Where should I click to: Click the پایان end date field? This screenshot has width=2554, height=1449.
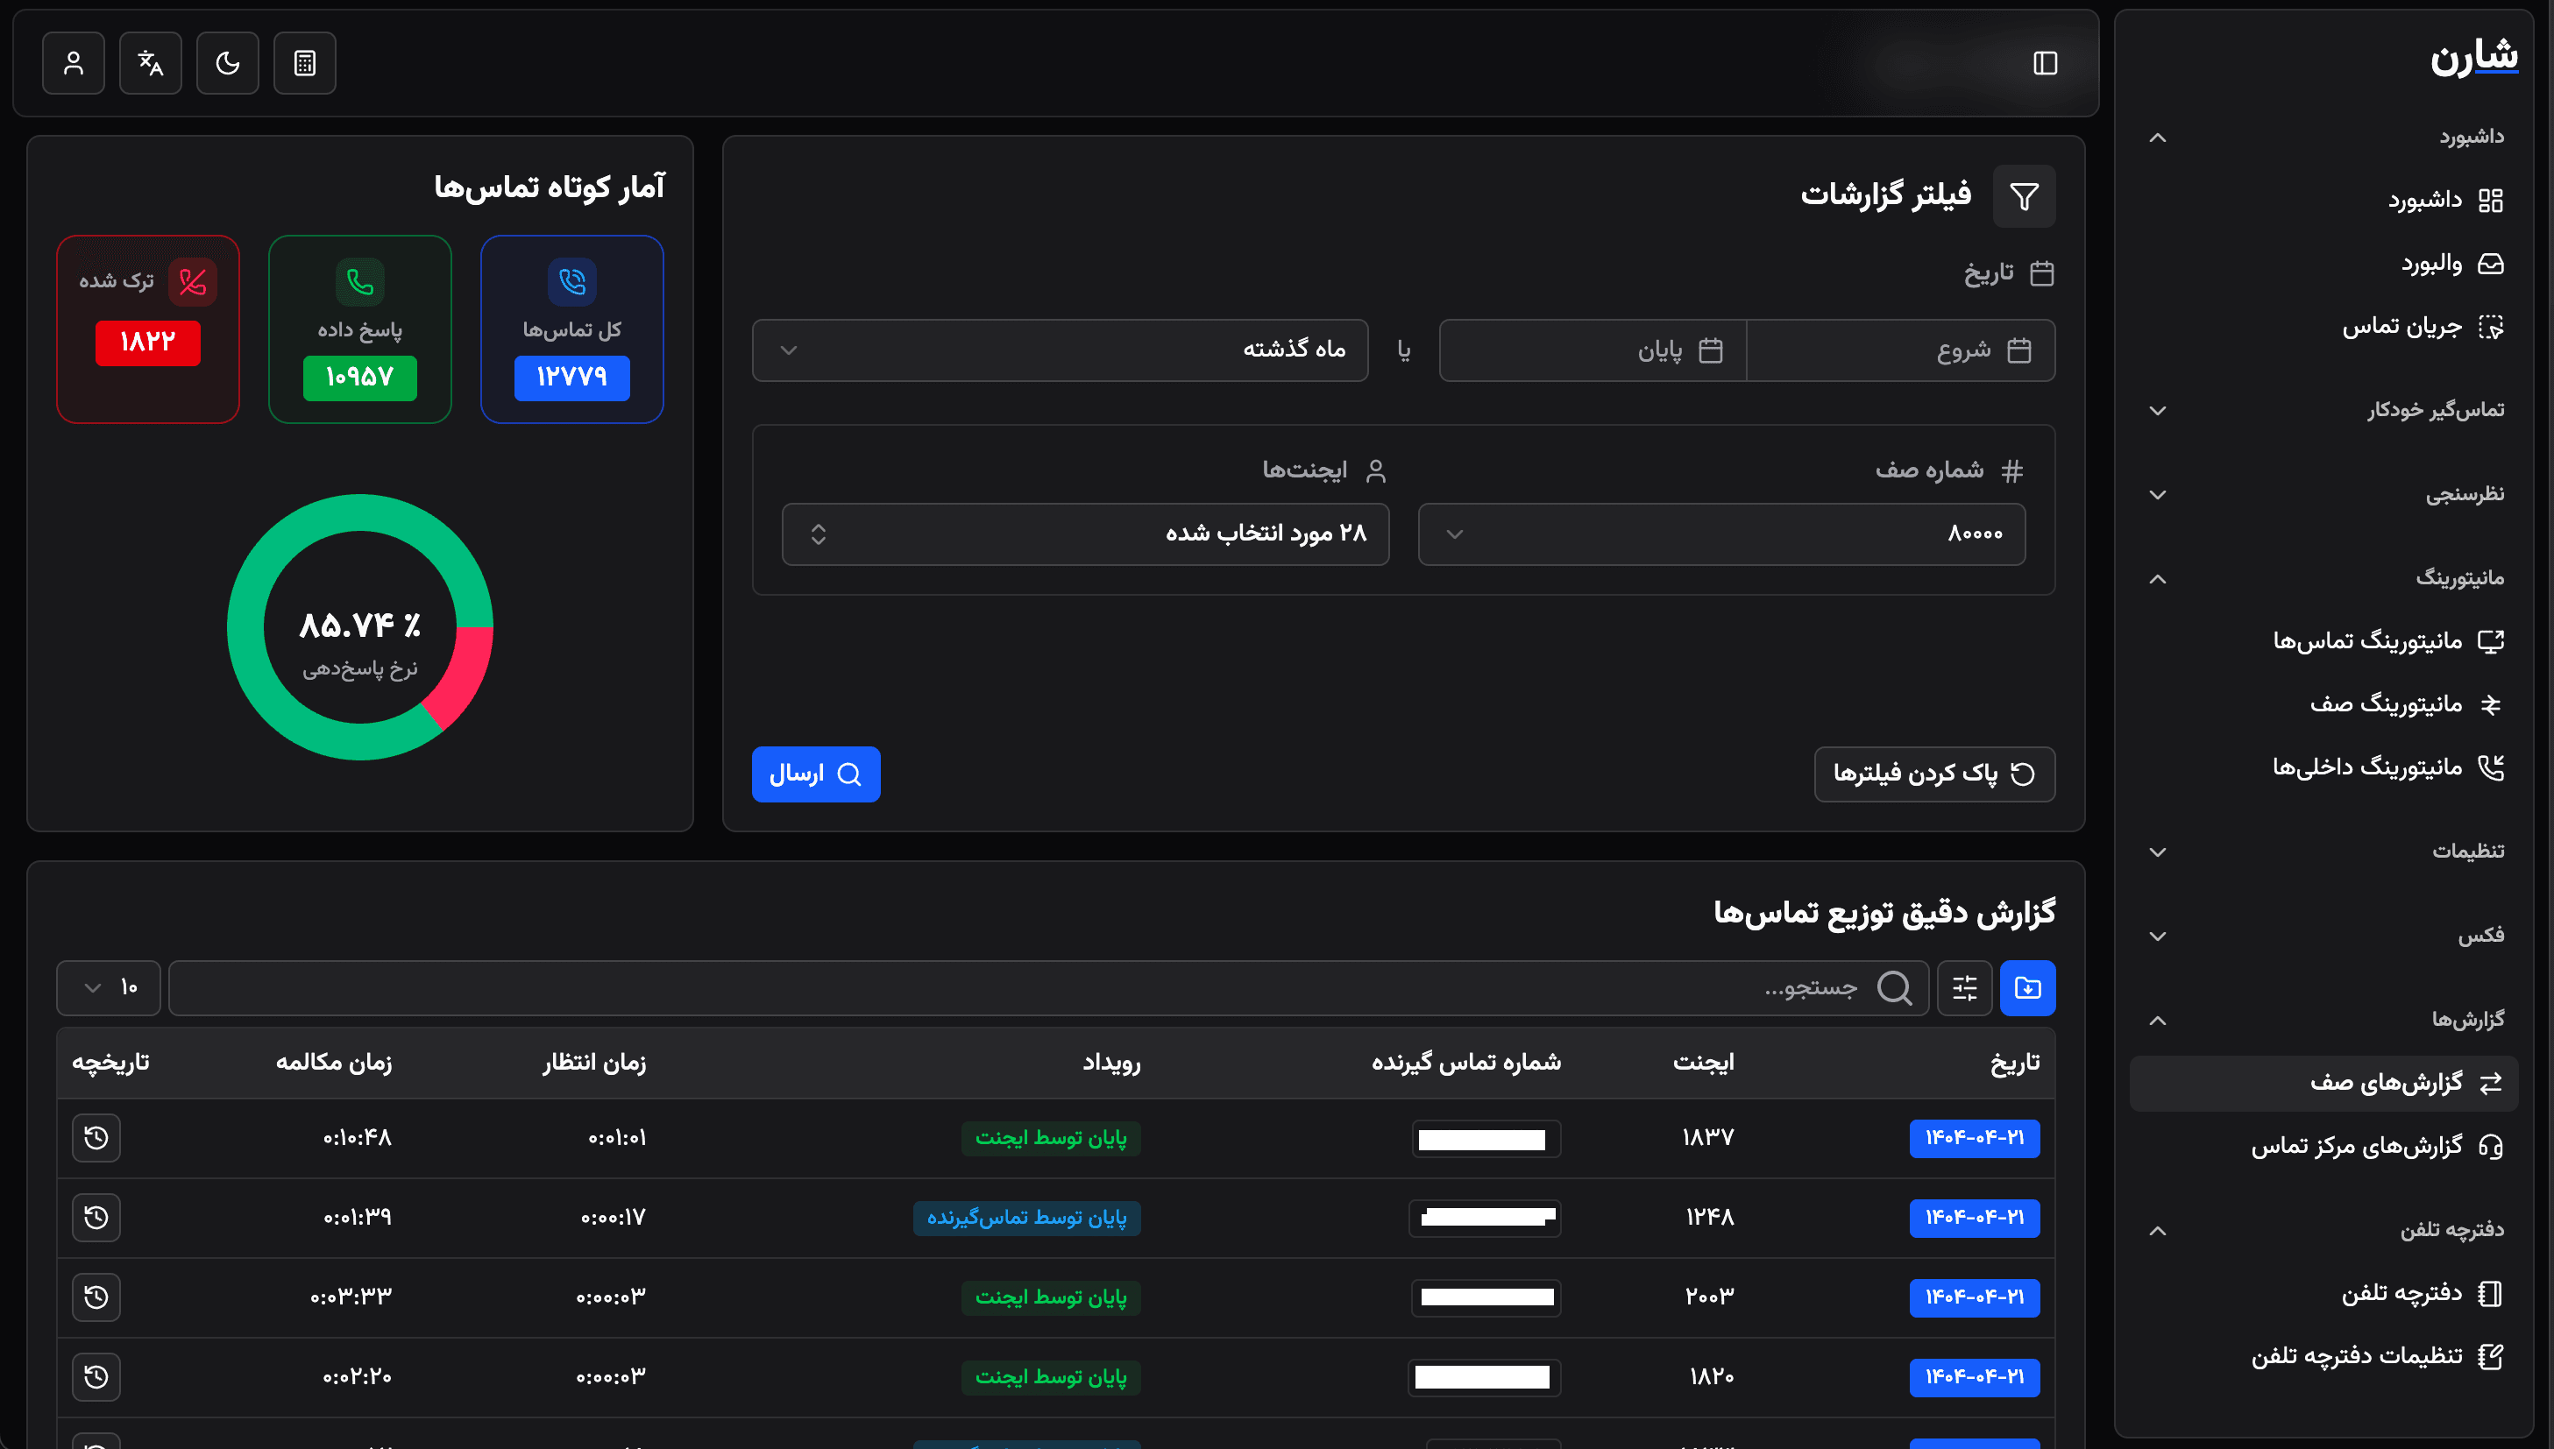click(1593, 350)
